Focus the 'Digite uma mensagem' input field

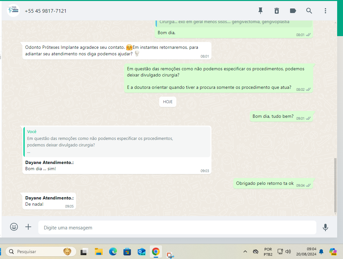(x=177, y=227)
